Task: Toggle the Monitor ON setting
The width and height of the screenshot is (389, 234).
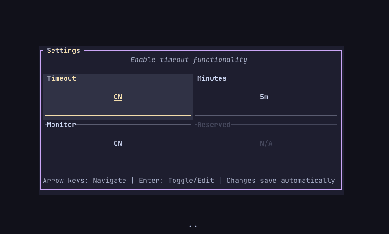Action: (118, 143)
